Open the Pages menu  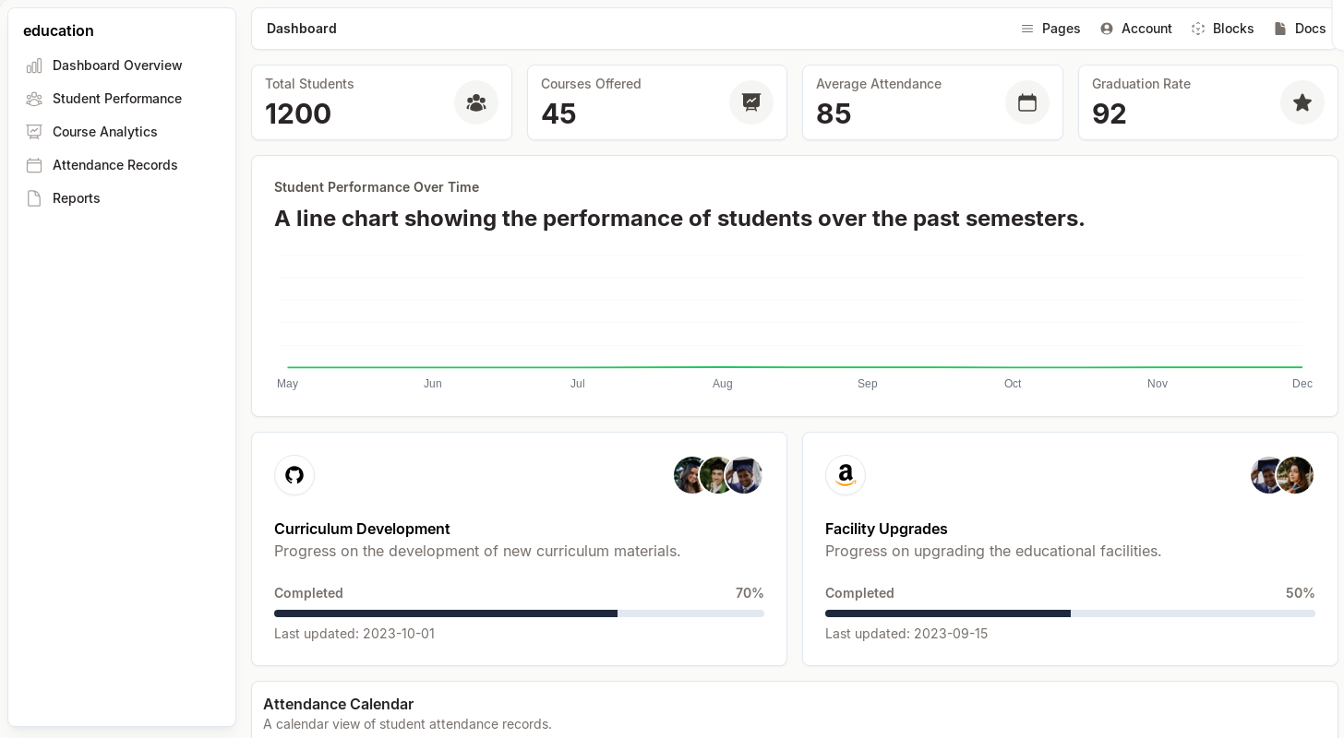1050,29
